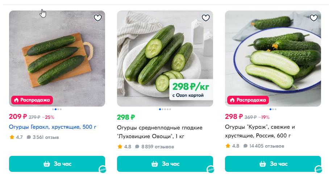Click the review bubble icon by 3 561 отзыв

click(x=29, y=137)
